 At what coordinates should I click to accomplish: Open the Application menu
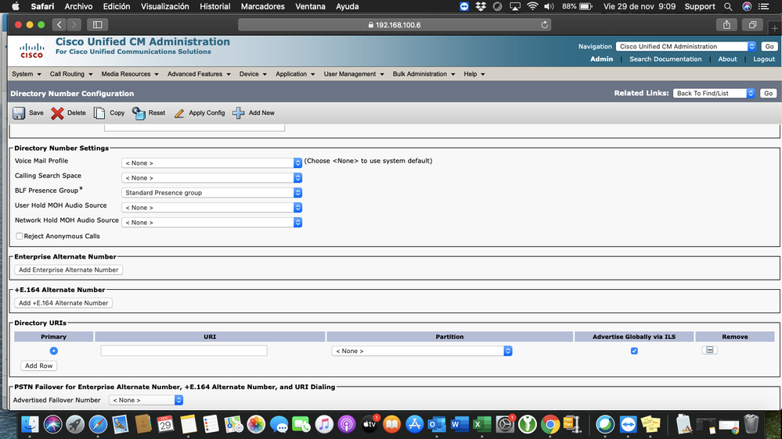pos(295,73)
